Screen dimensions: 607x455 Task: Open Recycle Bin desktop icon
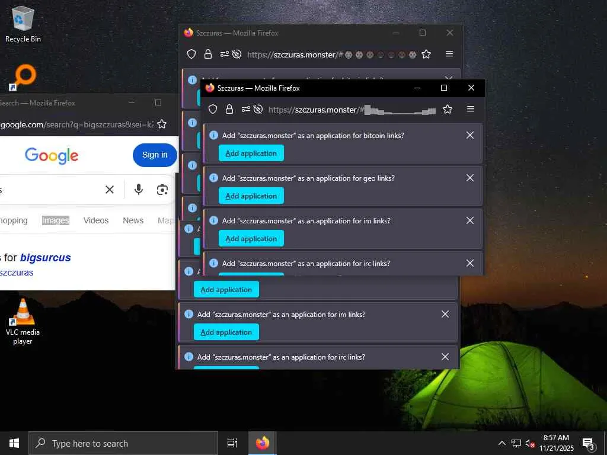[23, 24]
